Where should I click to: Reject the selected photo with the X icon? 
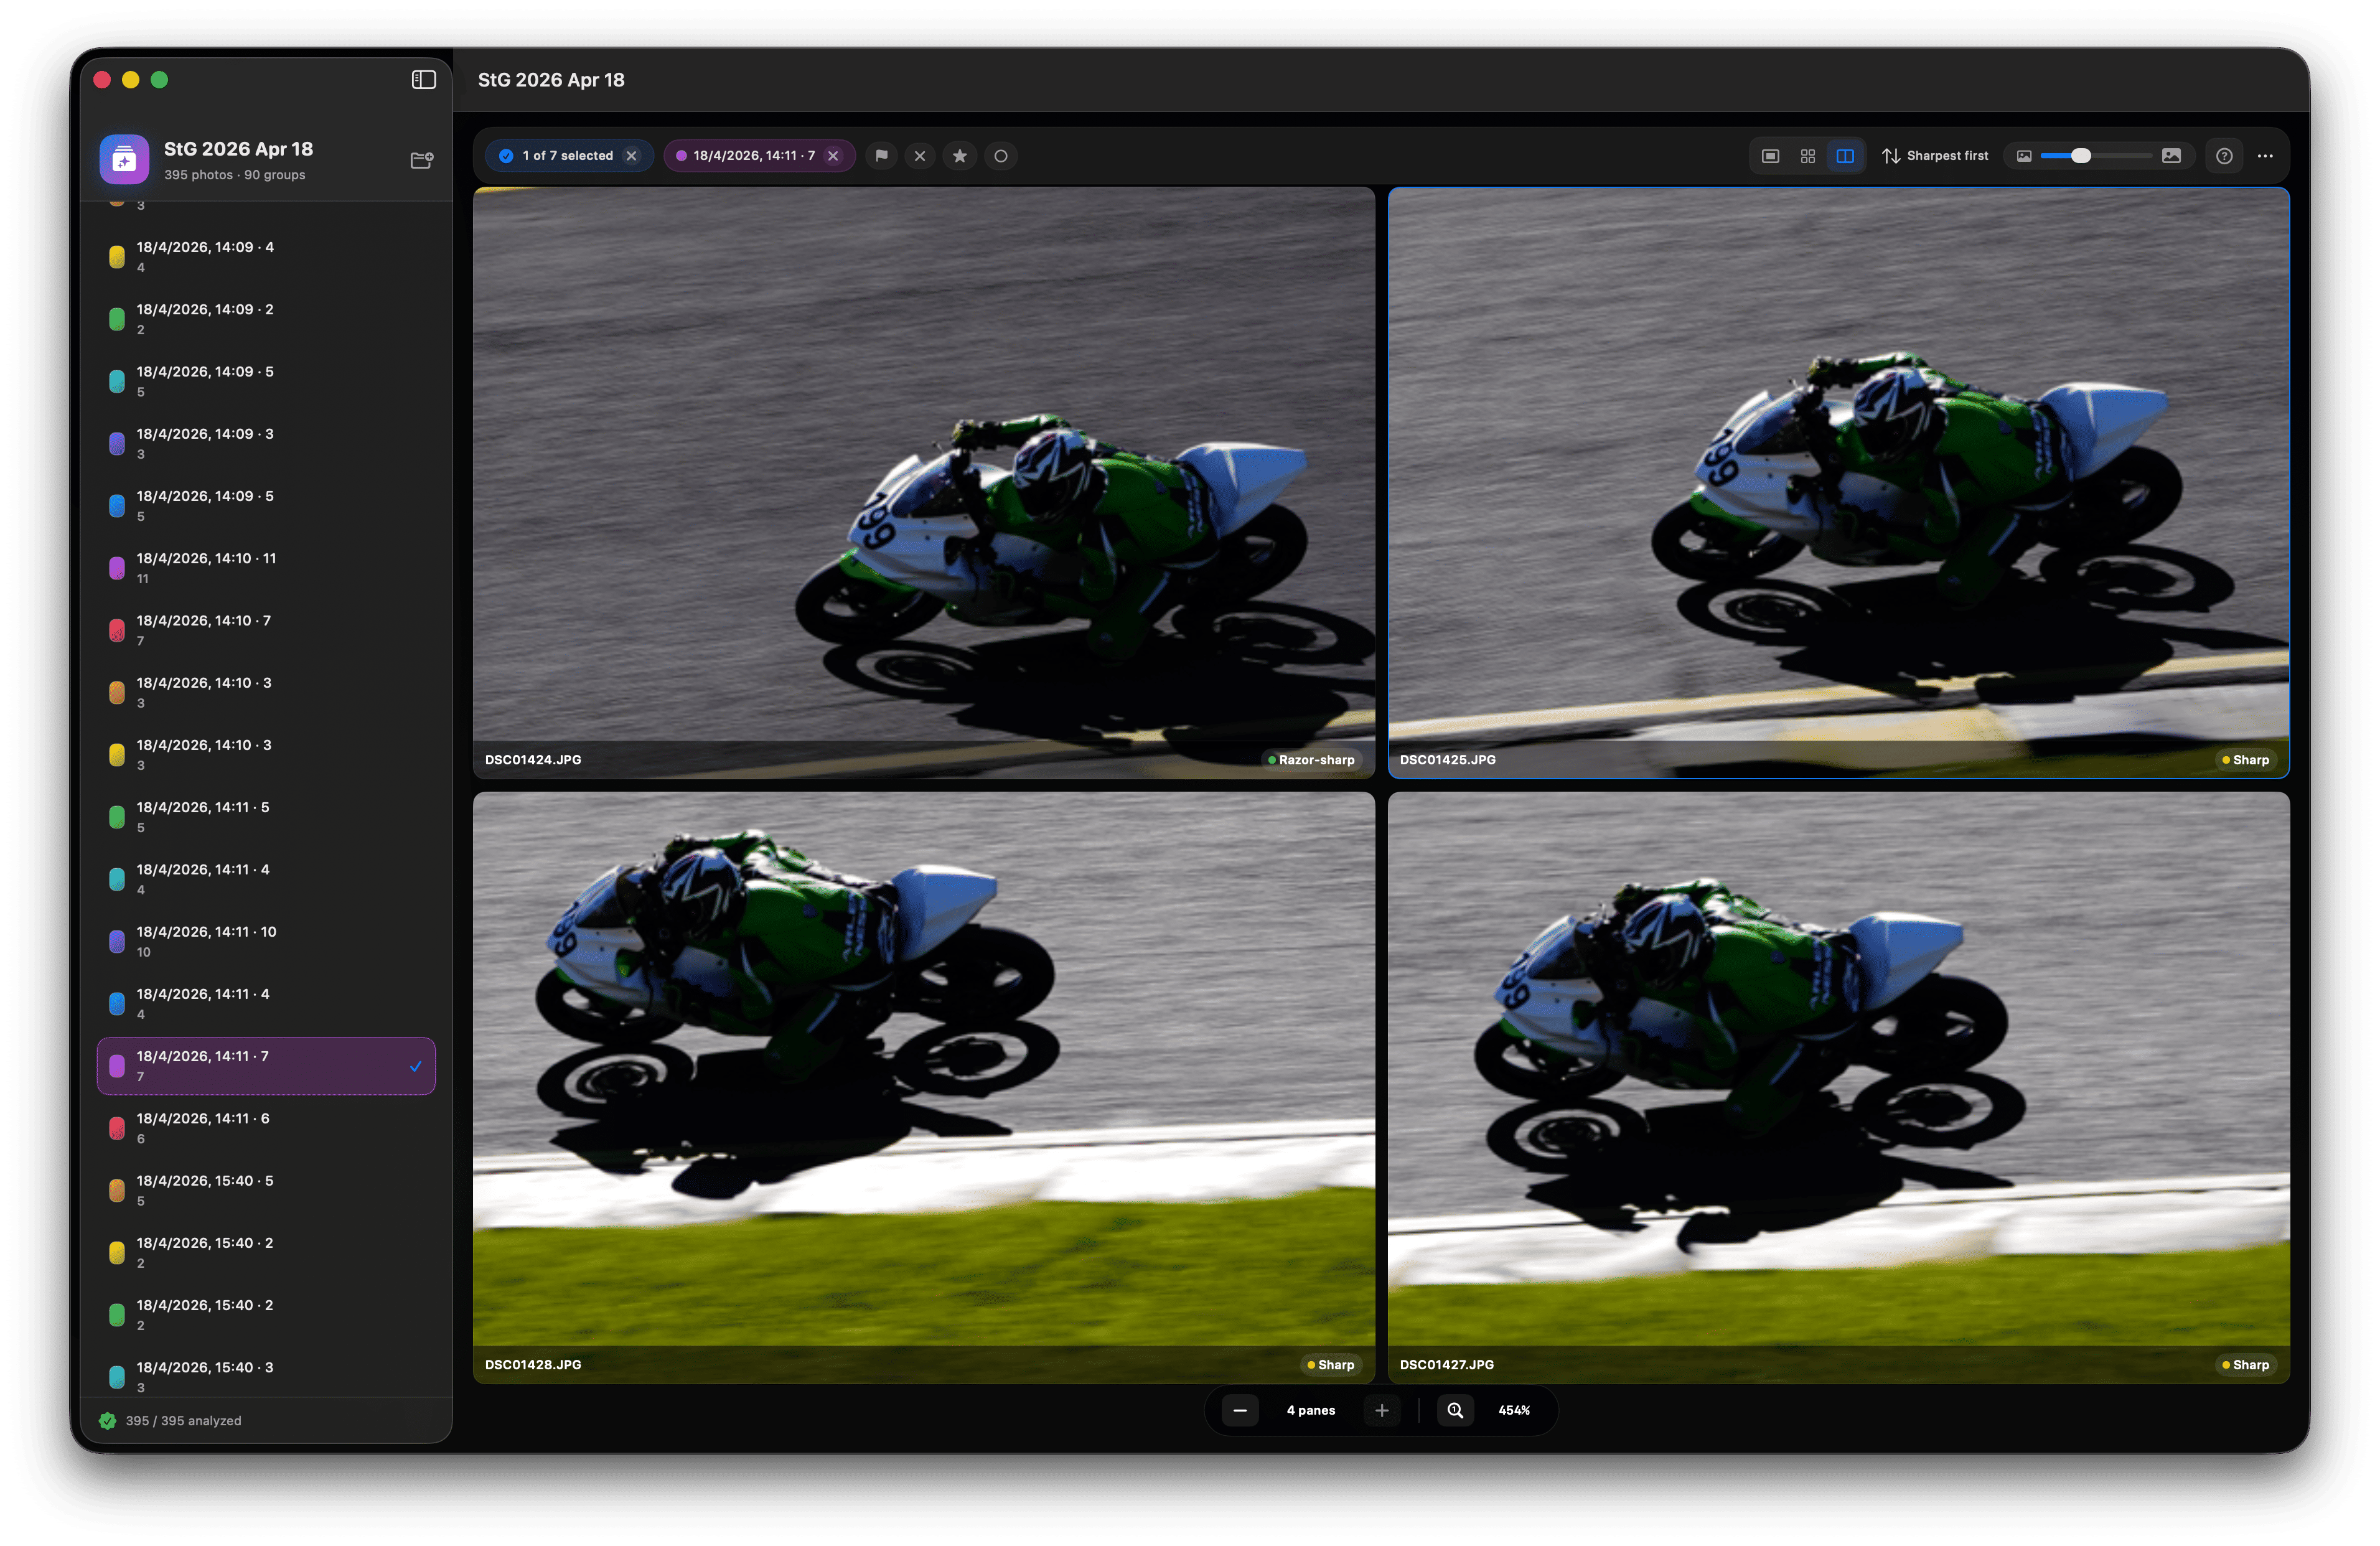919,156
